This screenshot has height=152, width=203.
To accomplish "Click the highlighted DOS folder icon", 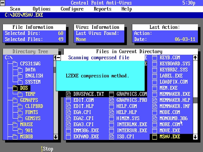I will (x=15, y=88).
